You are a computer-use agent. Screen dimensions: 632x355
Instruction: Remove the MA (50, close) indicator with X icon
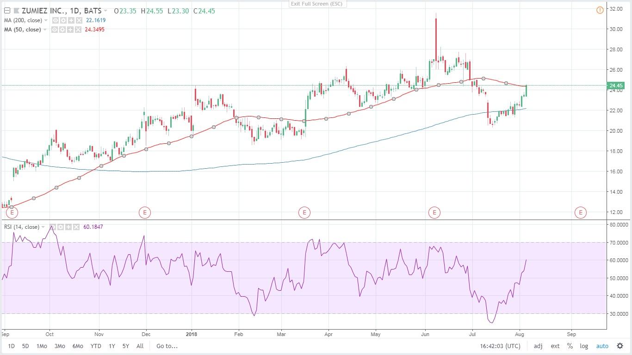[78, 30]
